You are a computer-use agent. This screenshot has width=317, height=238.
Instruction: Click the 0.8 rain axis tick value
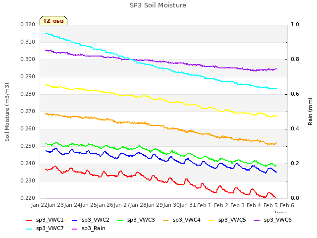[x=295, y=59]
